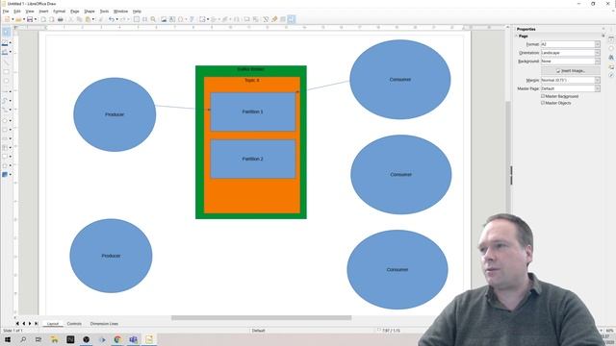This screenshot has height=346, width=616.
Task: Switch to the Controls layer tab
Action: pyautogui.click(x=74, y=324)
